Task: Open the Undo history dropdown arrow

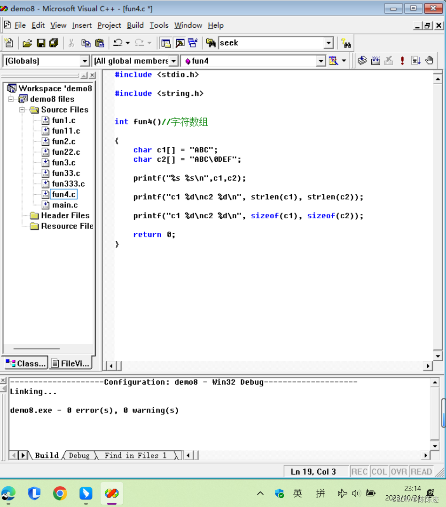Action: tap(128, 43)
